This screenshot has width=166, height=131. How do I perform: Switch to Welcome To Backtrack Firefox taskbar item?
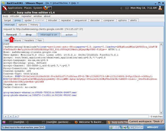89,122
